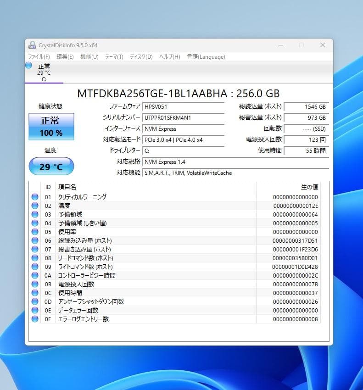Click the drive letter field C:

point(184,151)
